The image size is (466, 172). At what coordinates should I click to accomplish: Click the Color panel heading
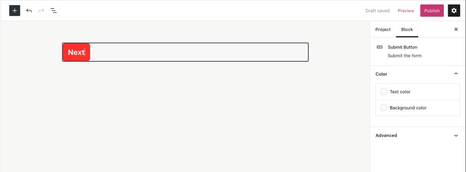pos(382,74)
